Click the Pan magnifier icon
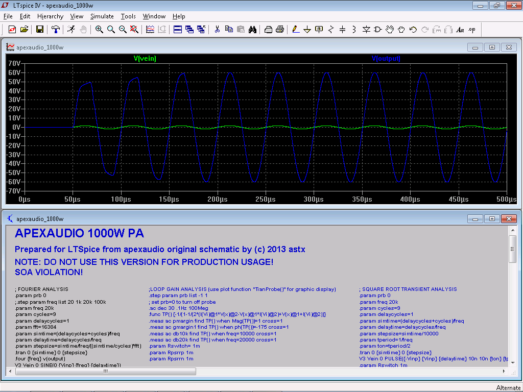The image size is (523, 392). point(111,30)
